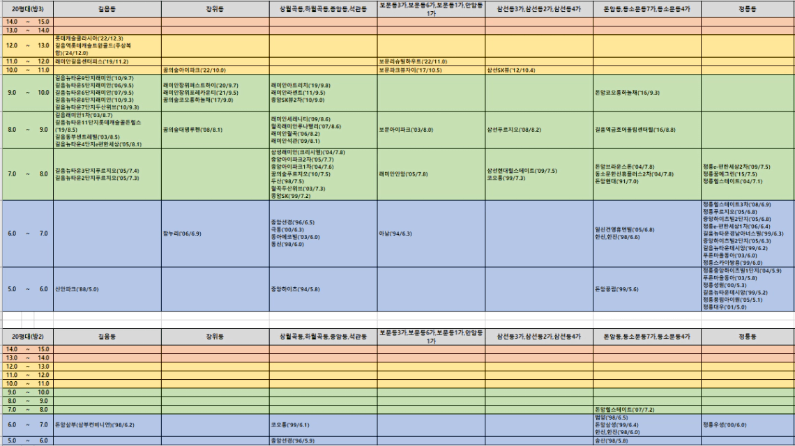The height and width of the screenshot is (446, 795).
Task: Click the 돈암코오롱하늘채('16/9.3) cell
Action: 647,93
